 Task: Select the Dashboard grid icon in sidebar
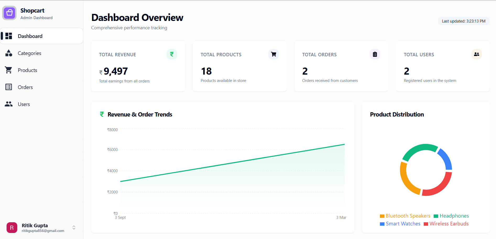pos(9,36)
